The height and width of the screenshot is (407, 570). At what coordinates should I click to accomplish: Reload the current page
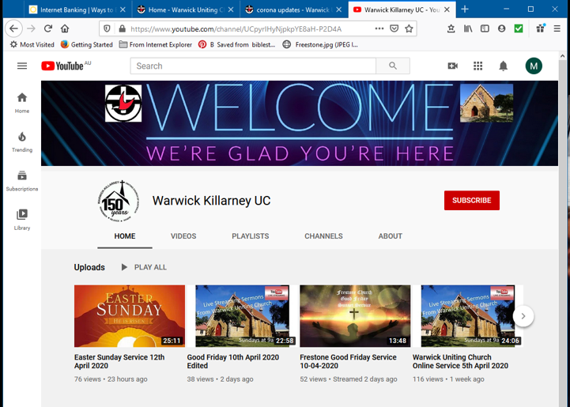[48, 28]
